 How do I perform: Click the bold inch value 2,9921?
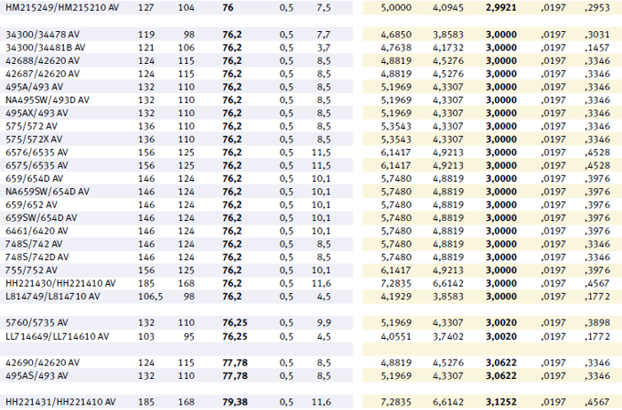click(x=501, y=7)
